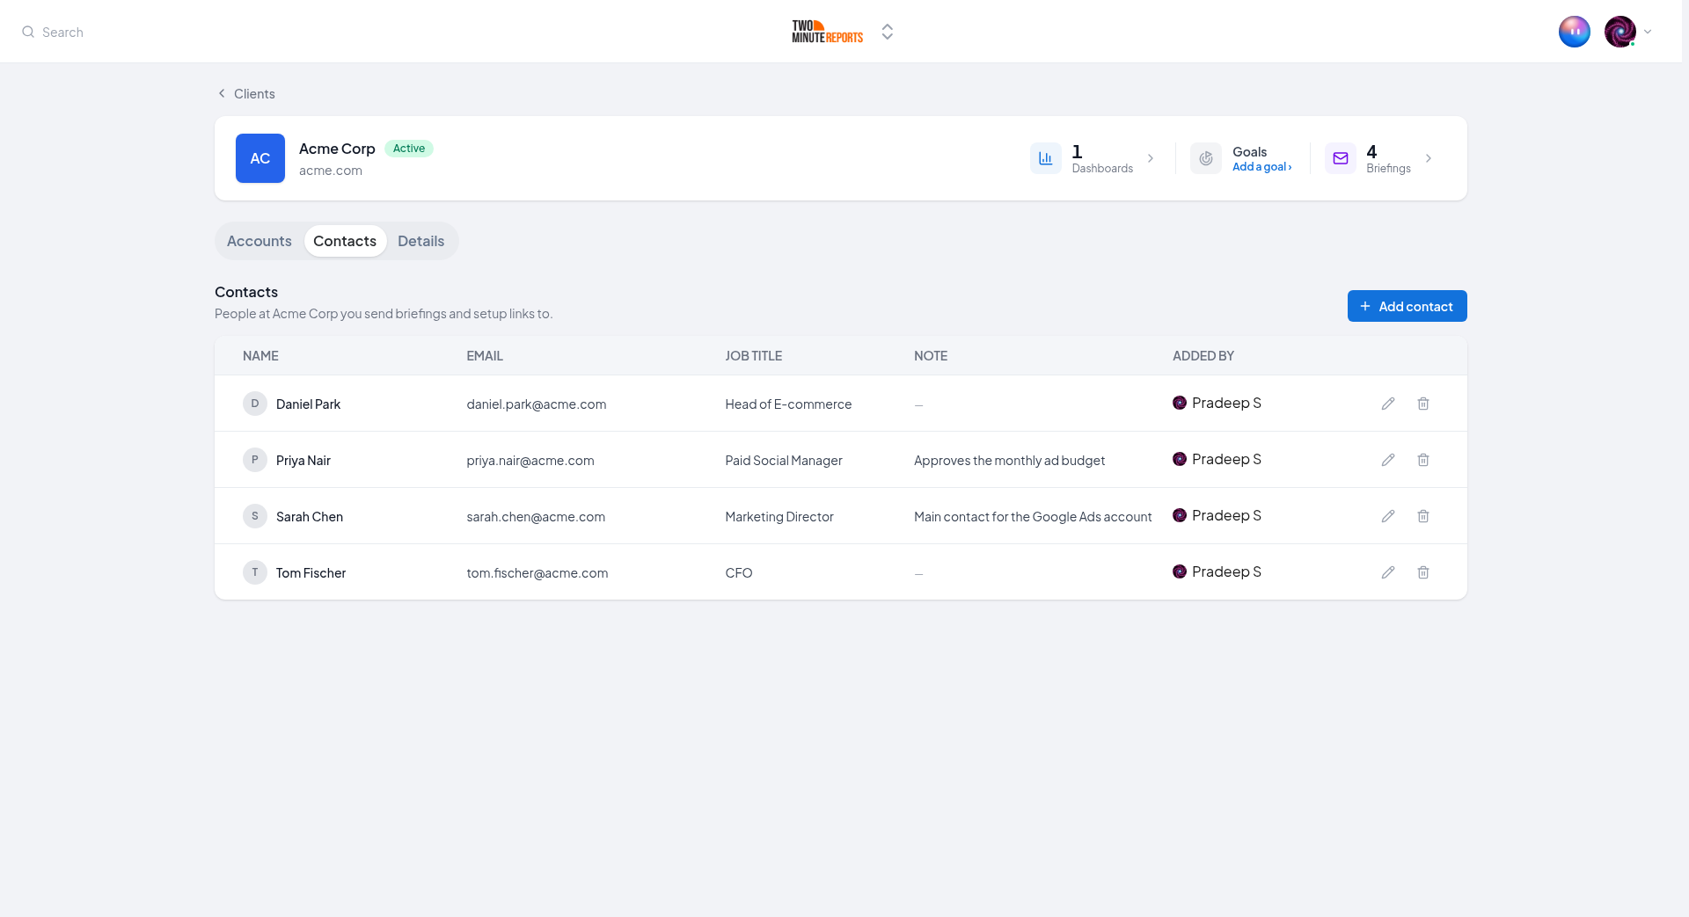Click the EMAIL column header
The height and width of the screenshot is (917, 1689).
click(485, 356)
